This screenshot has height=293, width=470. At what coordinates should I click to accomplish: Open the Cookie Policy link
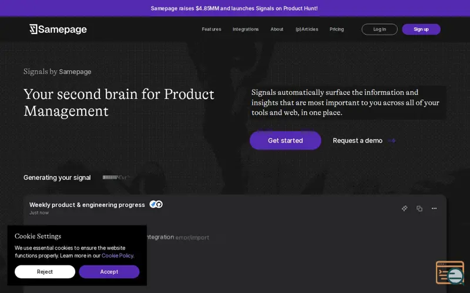coord(117,255)
